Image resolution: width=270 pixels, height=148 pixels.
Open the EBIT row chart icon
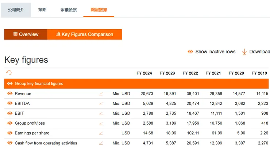point(101,113)
